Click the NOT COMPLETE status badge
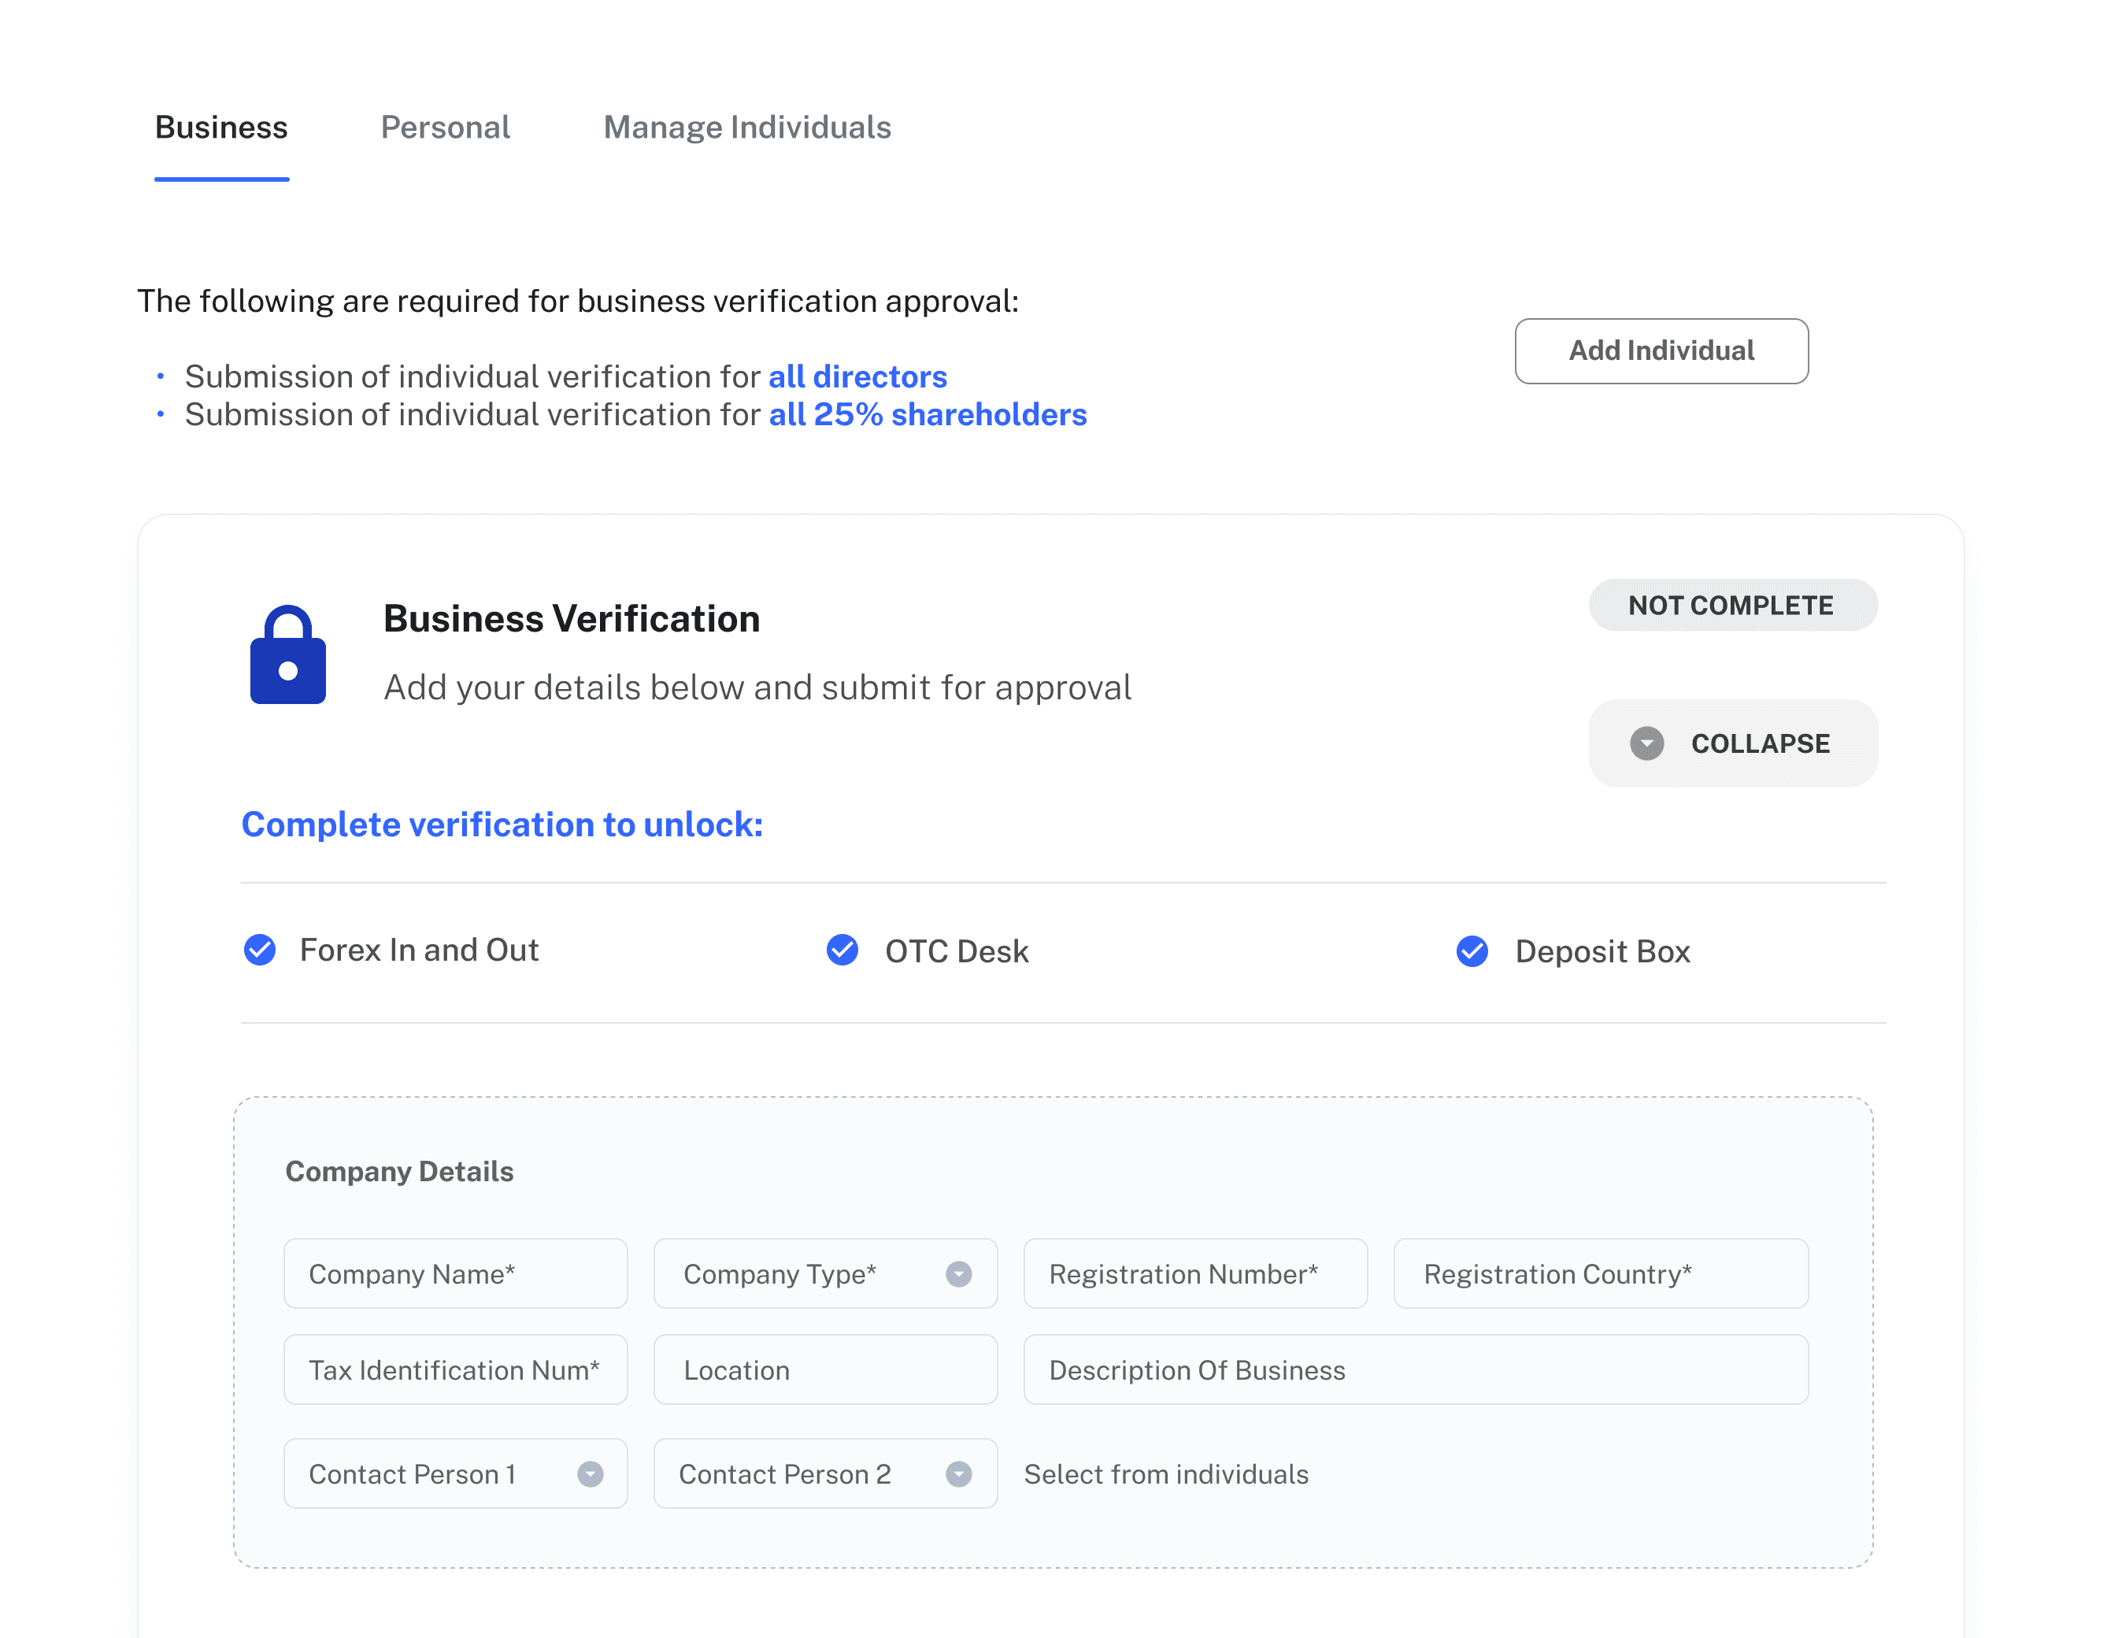Viewport: 2107px width, 1638px height. pos(1731,606)
